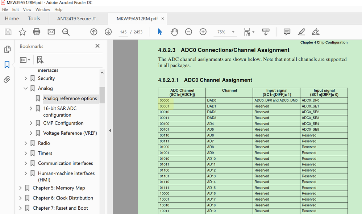Open the File menu
The image size is (362, 214).
5,9
